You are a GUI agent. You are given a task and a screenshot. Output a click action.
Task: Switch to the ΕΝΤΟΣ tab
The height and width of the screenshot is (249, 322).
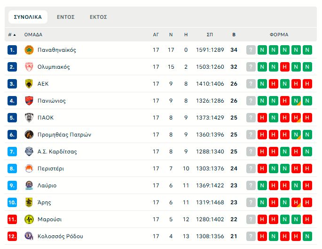66,17
